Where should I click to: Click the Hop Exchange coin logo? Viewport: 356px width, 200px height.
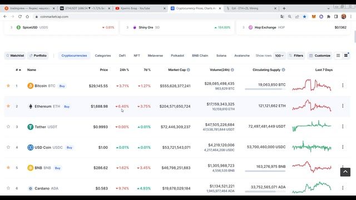coord(251,27)
